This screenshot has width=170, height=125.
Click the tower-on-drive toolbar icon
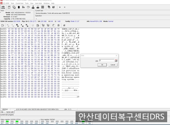tap(33, 7)
